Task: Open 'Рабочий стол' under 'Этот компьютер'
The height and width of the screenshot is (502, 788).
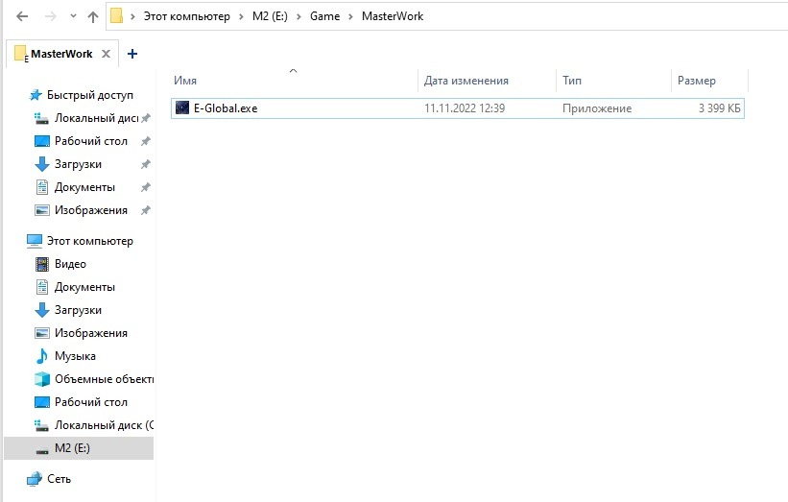Action: click(90, 402)
